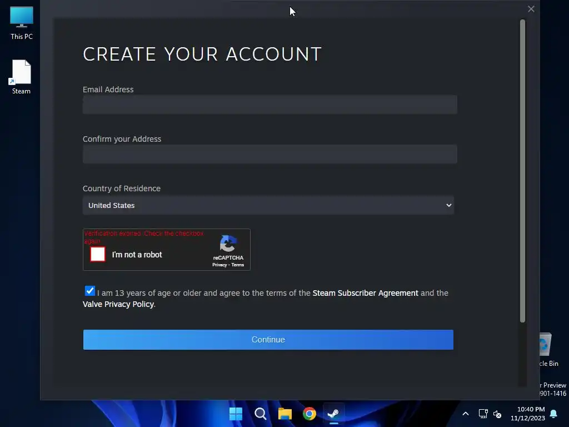Open the Steam desktop shortcut

(x=21, y=77)
